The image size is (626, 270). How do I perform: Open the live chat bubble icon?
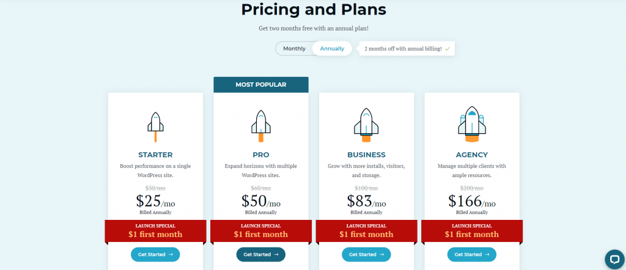[614, 259]
